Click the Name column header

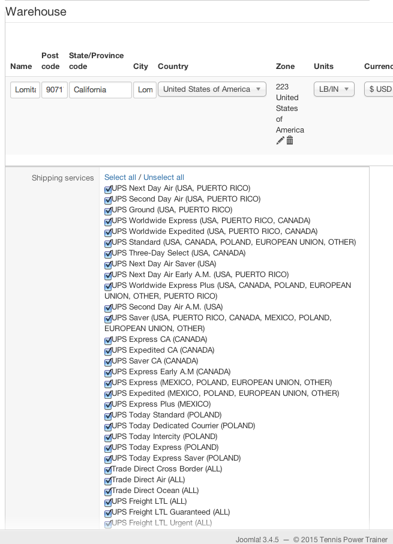21,66
